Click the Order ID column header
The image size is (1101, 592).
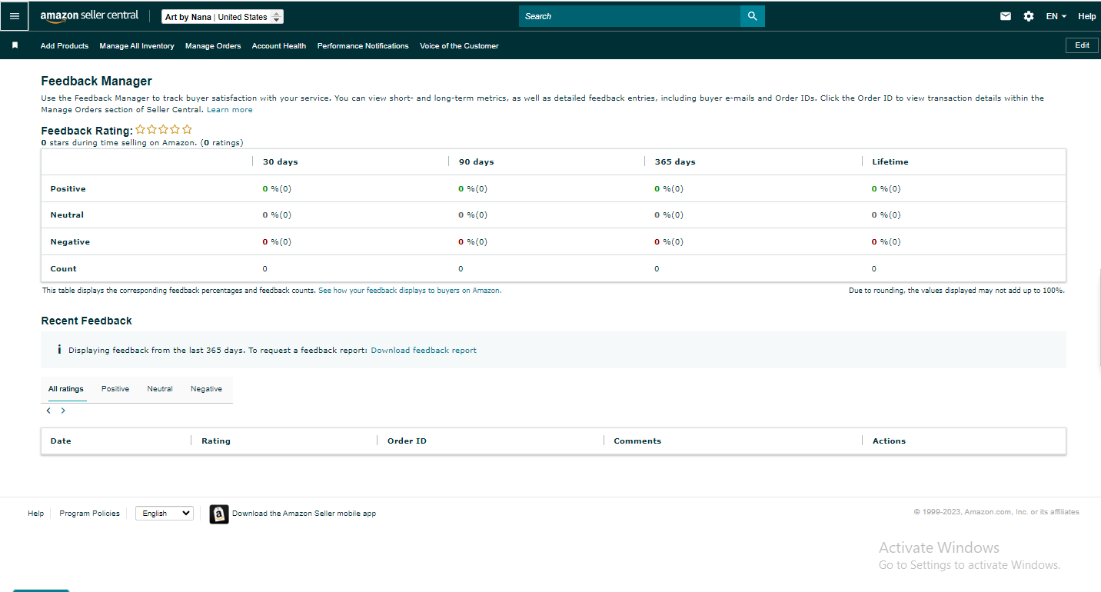407,441
